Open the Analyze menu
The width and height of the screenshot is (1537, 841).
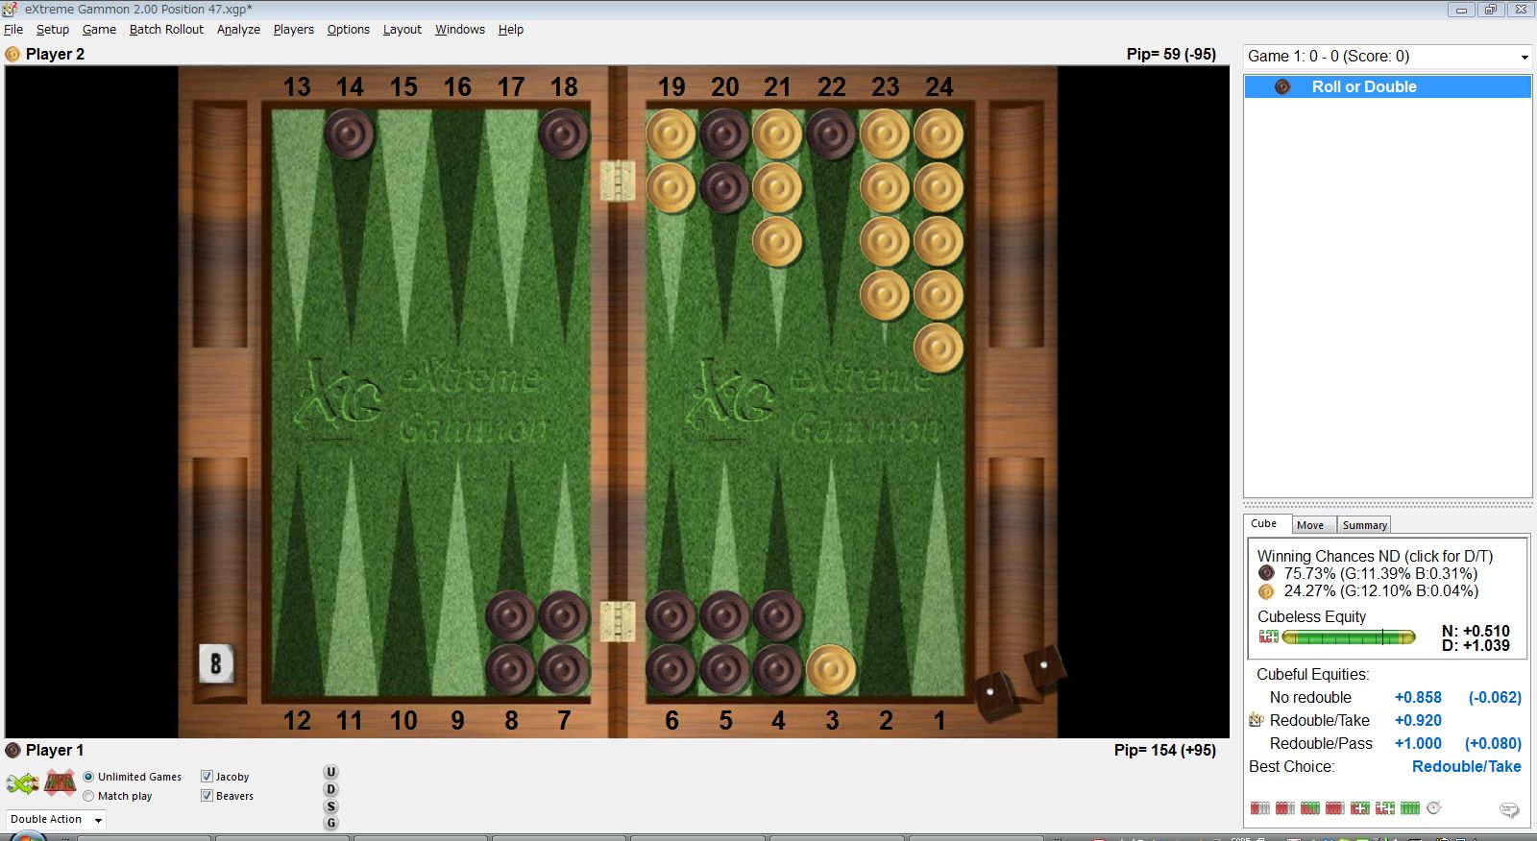238,30
